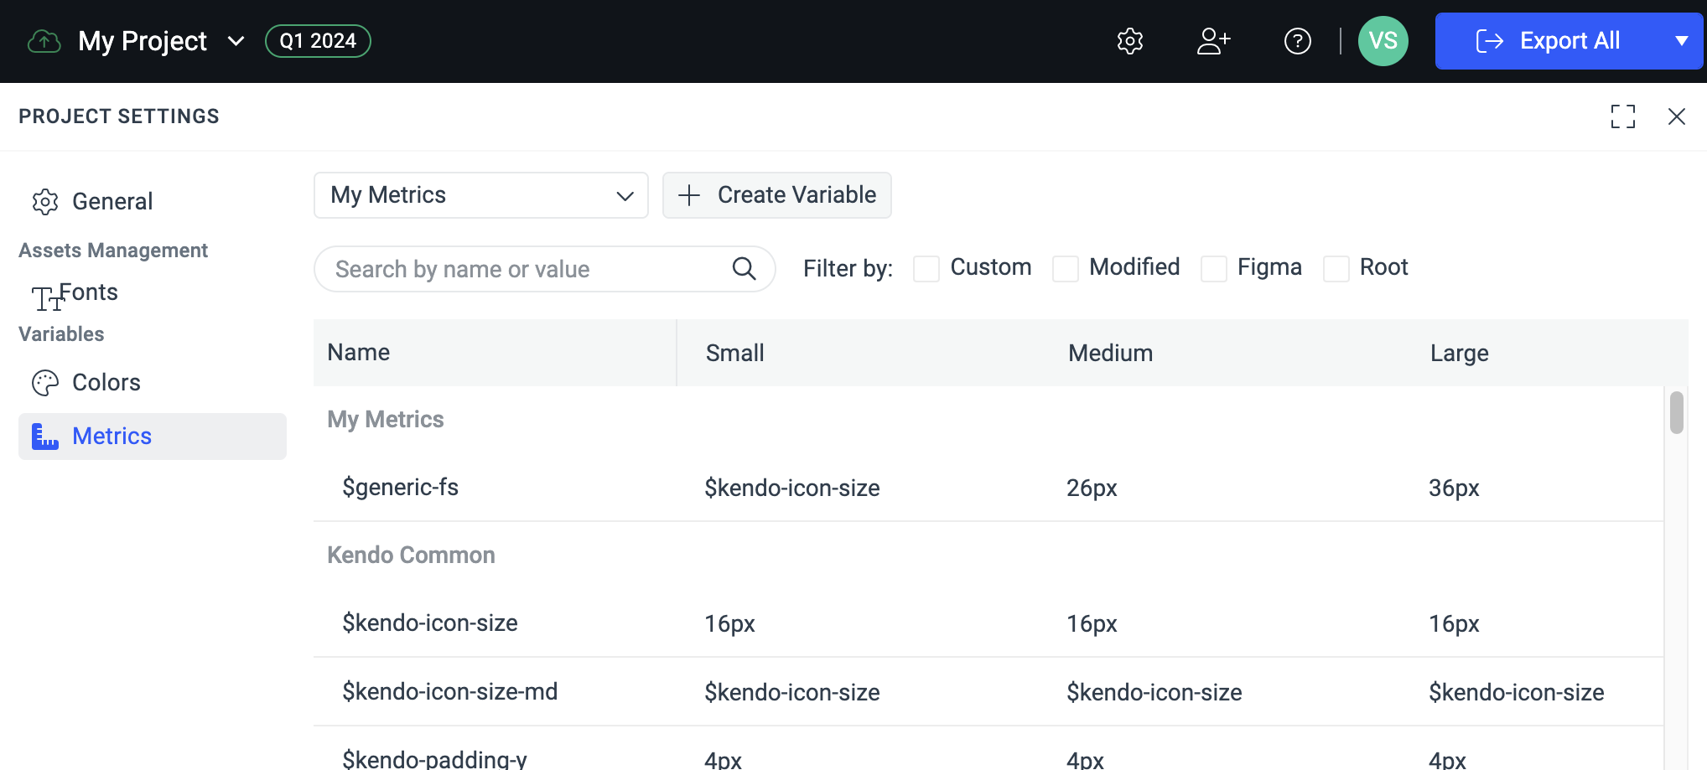This screenshot has width=1707, height=770.
Task: Enable the Figma filter checkbox
Action: (x=1214, y=269)
